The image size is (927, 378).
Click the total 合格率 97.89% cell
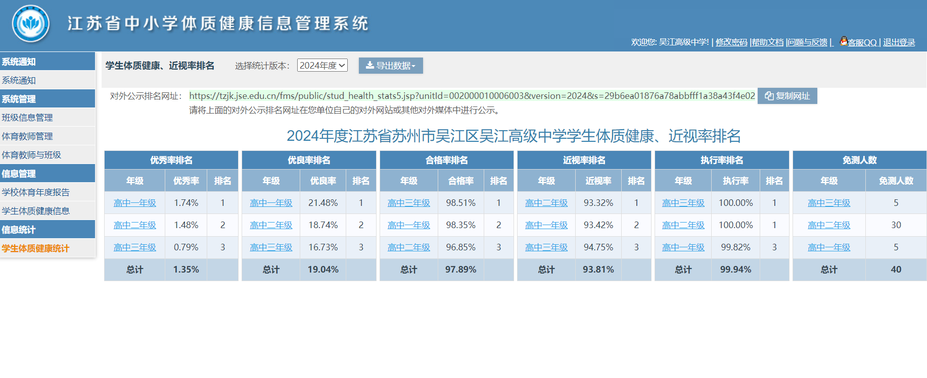pos(460,269)
